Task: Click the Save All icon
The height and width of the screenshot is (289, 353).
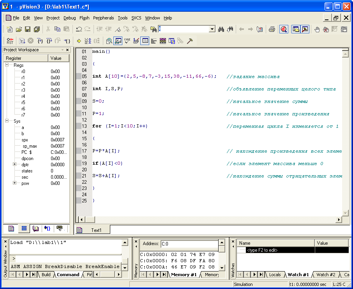Action: click(37, 29)
